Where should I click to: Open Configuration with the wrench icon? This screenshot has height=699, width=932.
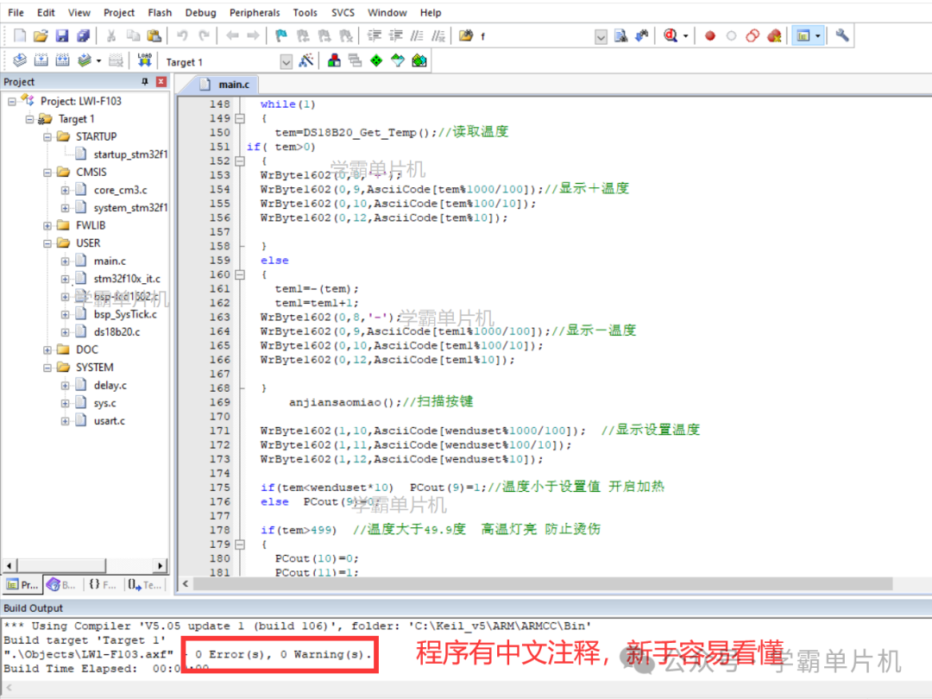coord(841,35)
